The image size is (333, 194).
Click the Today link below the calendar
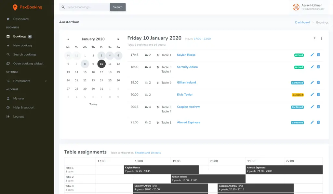click(93, 104)
